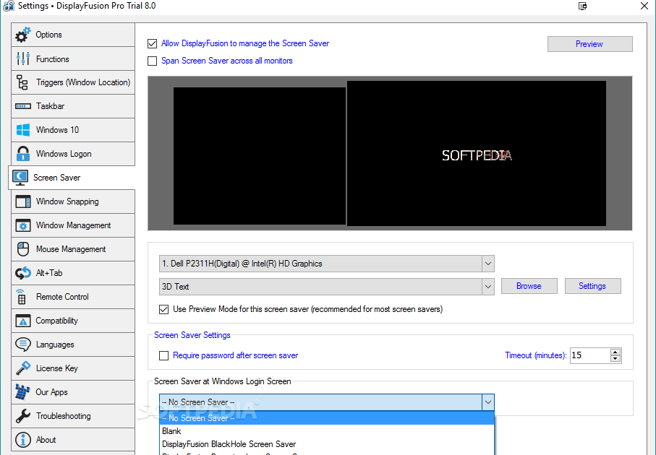Image resolution: width=656 pixels, height=455 pixels.
Task: Click the Window Management gear-window icon
Action: pos(23,225)
